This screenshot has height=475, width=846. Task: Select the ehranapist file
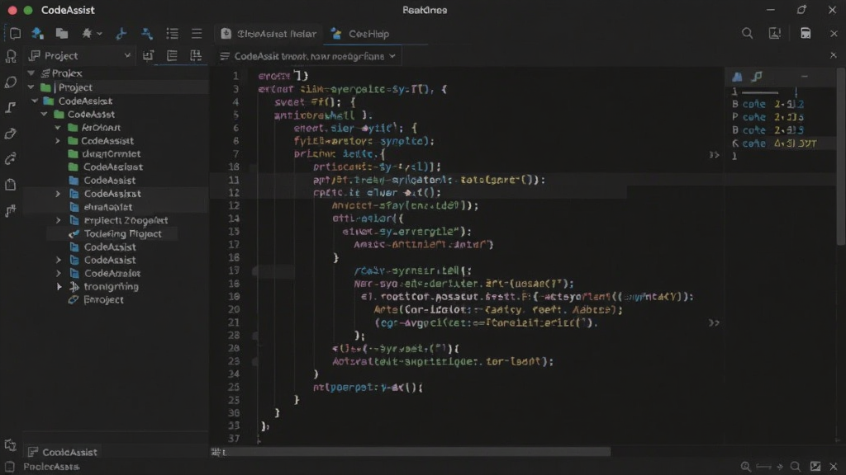click(108, 207)
